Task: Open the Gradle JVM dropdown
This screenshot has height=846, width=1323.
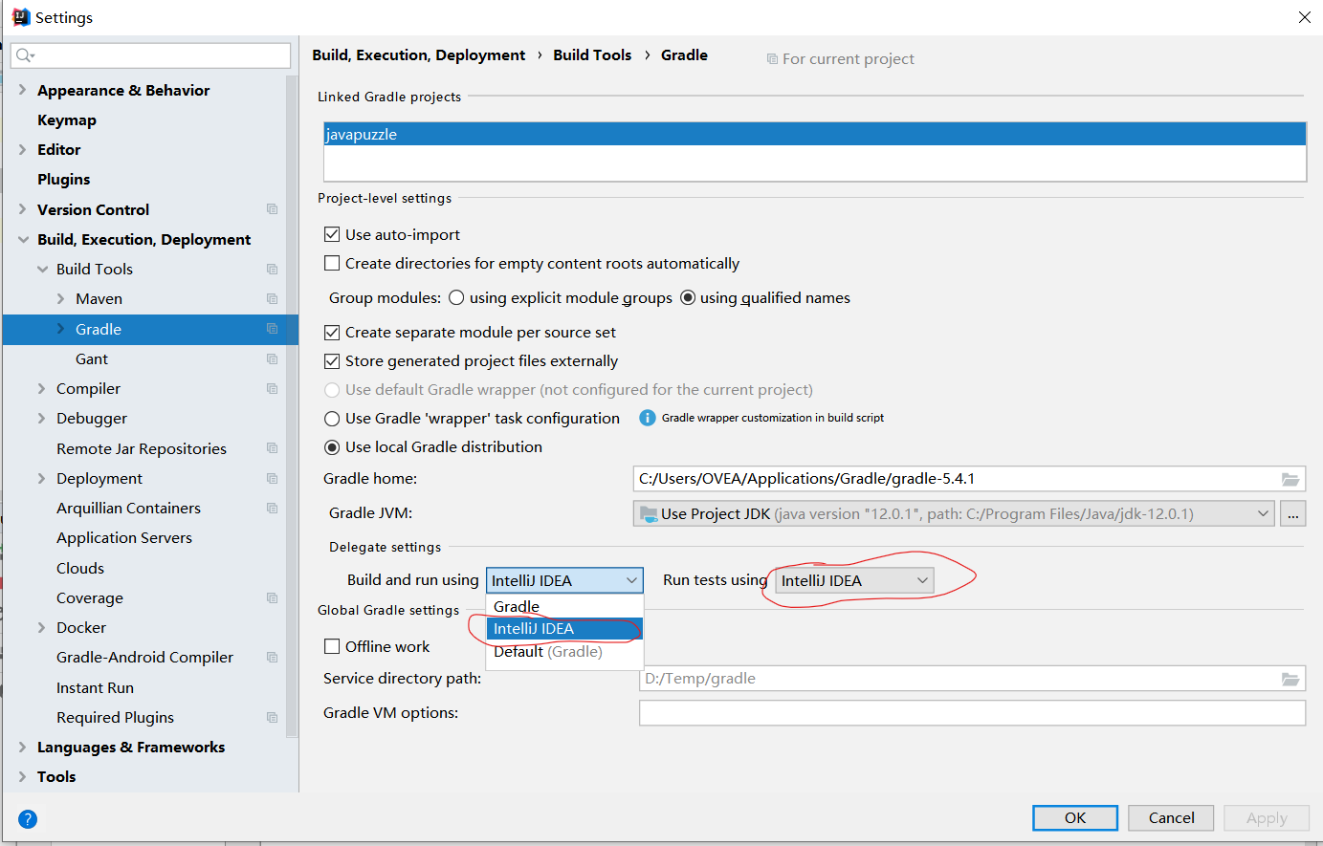Action: coord(954,513)
